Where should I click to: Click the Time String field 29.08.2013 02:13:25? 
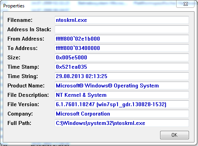(x=122, y=76)
